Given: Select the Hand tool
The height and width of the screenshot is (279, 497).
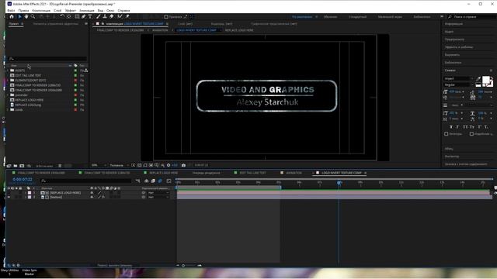Looking at the screenshot, I should pyautogui.click(x=26, y=16).
